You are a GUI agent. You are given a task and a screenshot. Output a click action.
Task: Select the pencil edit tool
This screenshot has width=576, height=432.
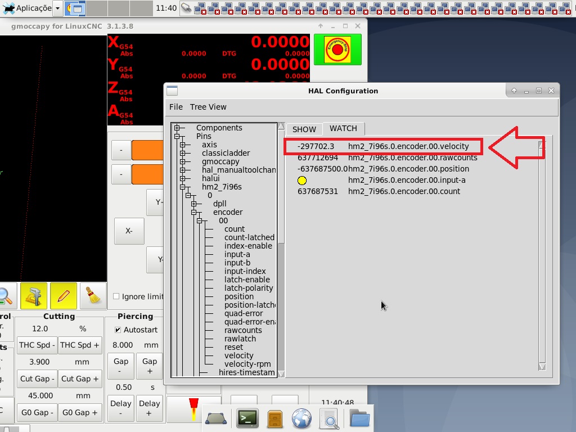[x=64, y=296]
